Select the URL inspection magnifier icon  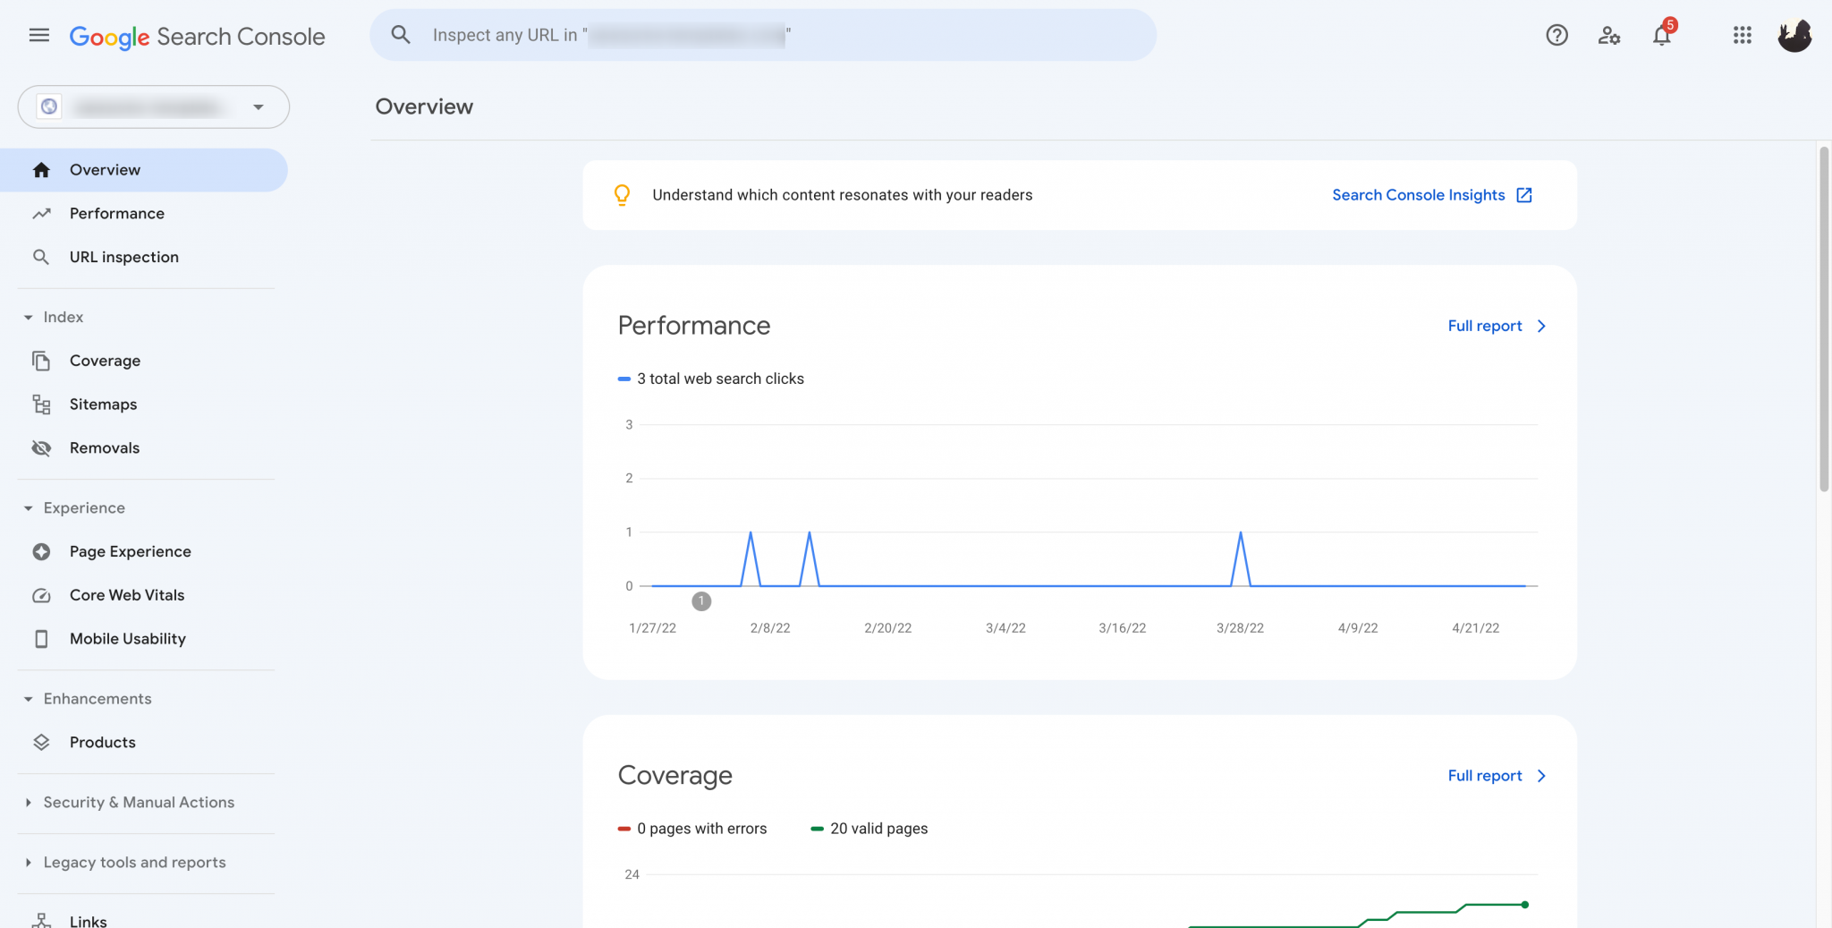pyautogui.click(x=41, y=257)
